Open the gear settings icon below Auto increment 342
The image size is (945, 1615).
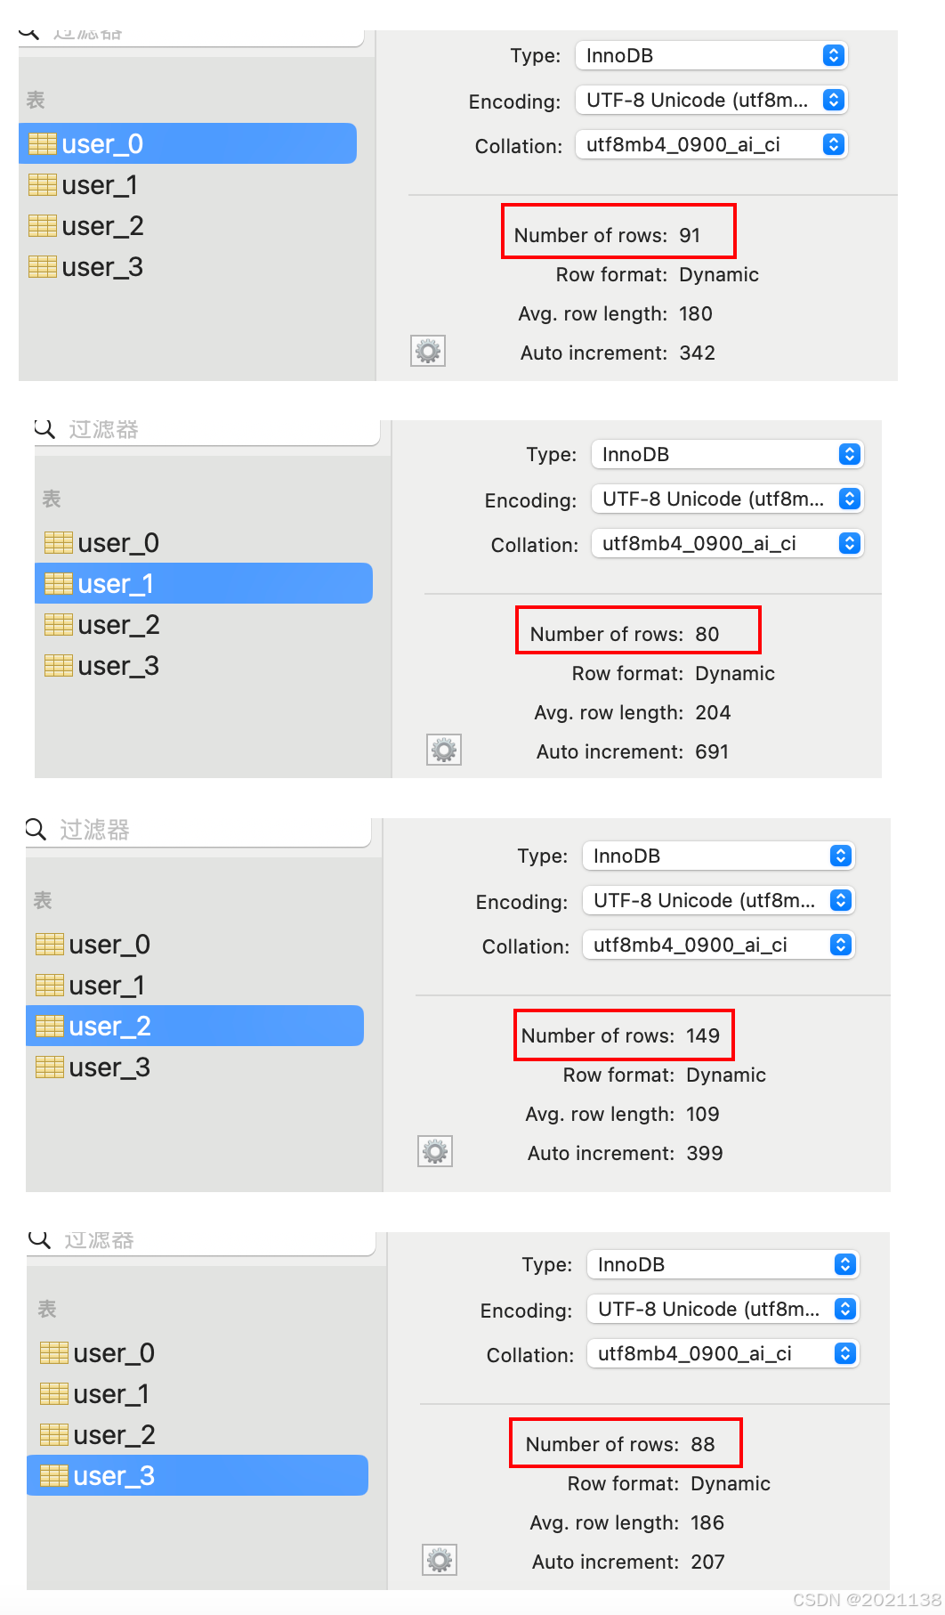coord(428,351)
